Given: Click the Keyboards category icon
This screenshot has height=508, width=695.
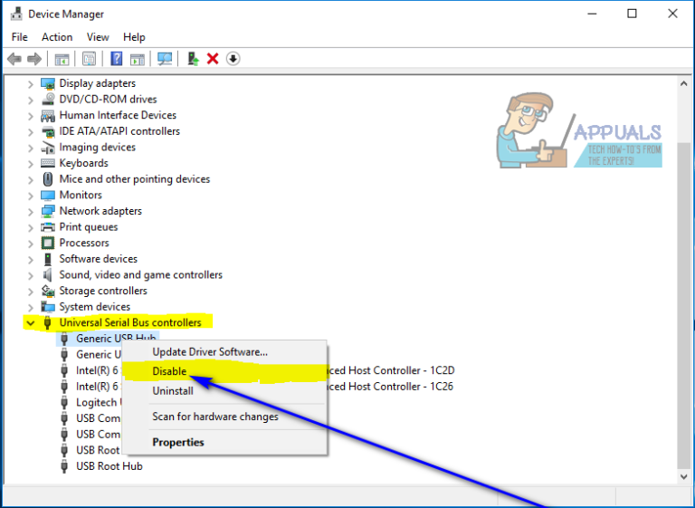Looking at the screenshot, I should tap(48, 163).
